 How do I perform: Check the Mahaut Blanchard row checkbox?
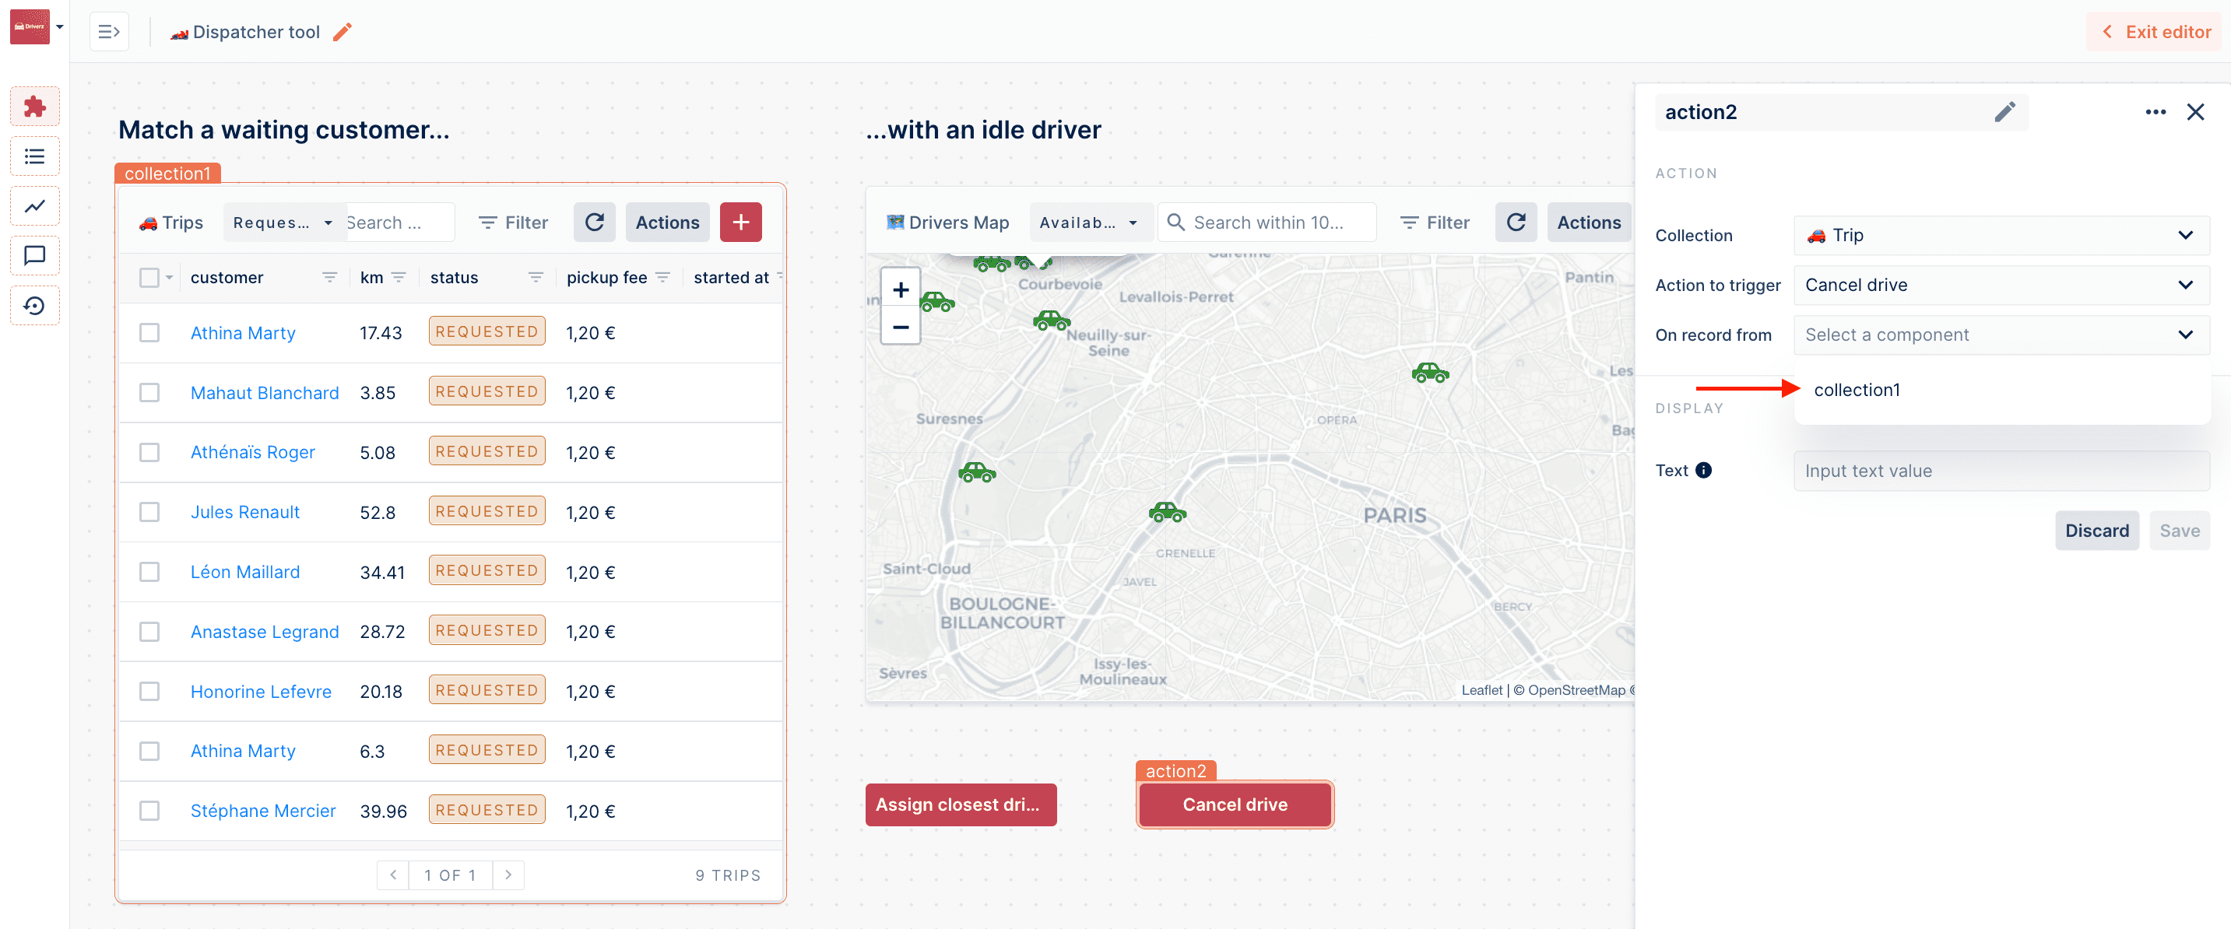(x=149, y=393)
